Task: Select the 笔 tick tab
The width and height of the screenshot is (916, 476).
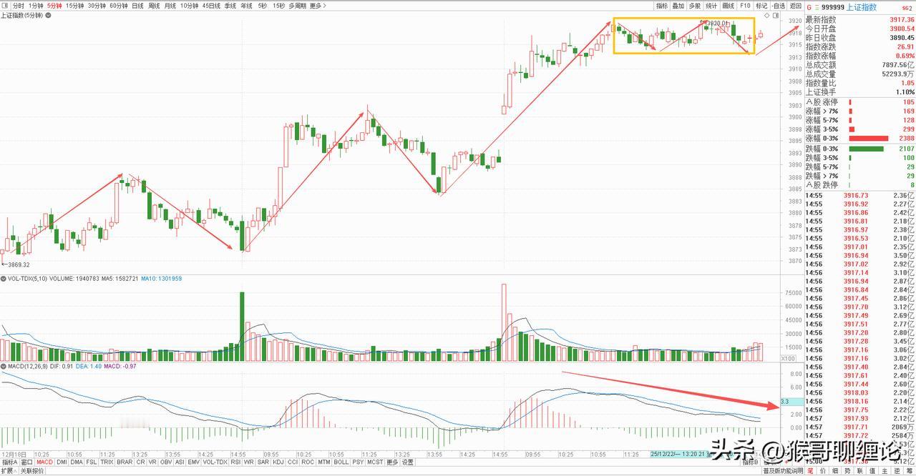Action: point(810,471)
